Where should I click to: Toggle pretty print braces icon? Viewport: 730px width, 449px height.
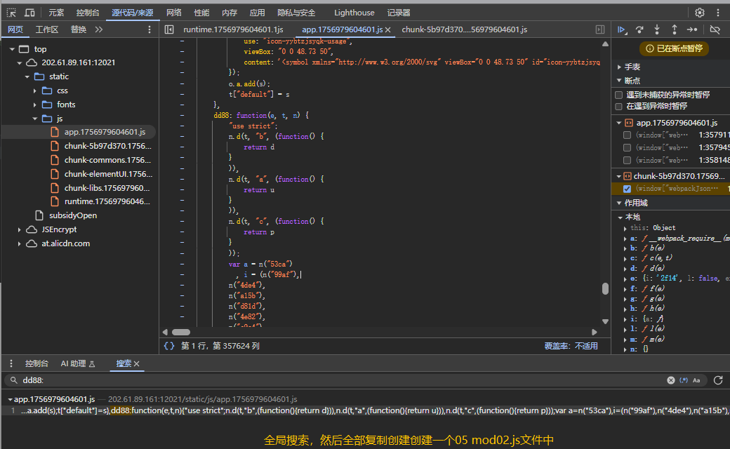tap(169, 346)
